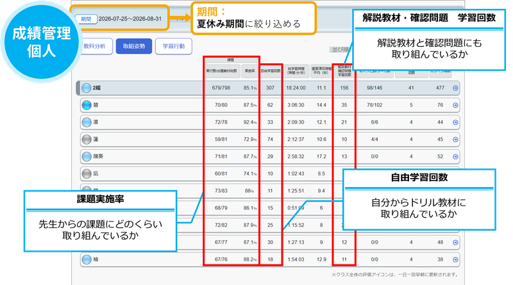The image size is (513, 285).
Task: Open the detail arrow for the 陽葵 row
Action: click(455, 156)
